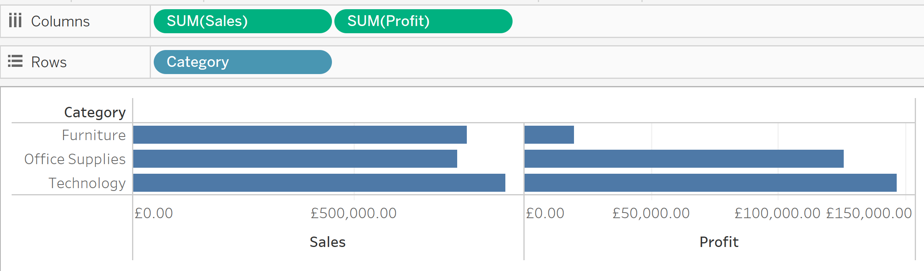This screenshot has width=924, height=271.
Task: Select the Technology sales bar
Action: [x=319, y=183]
